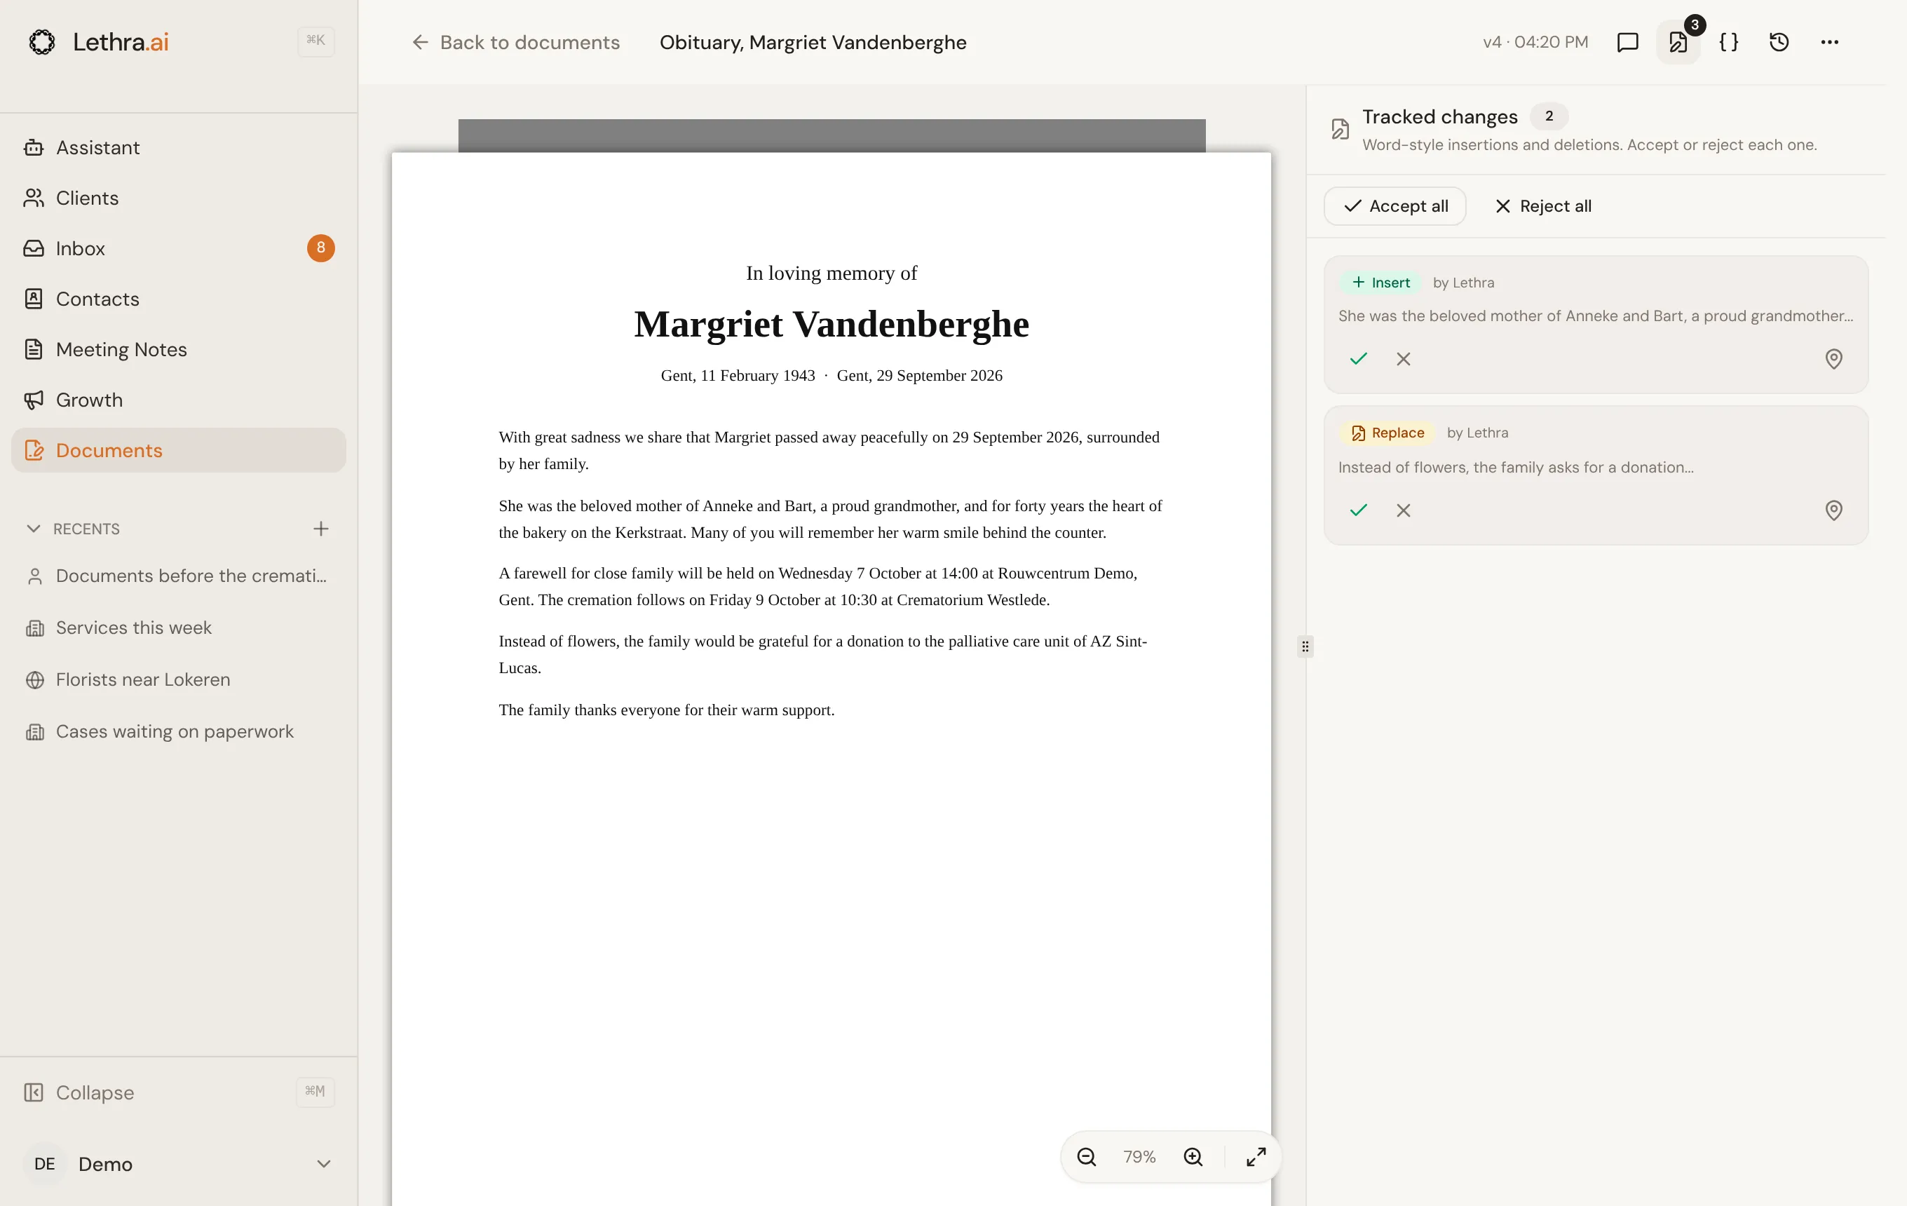Open recent 'Documents before the cremati...'
1907x1206 pixels.
pos(178,576)
